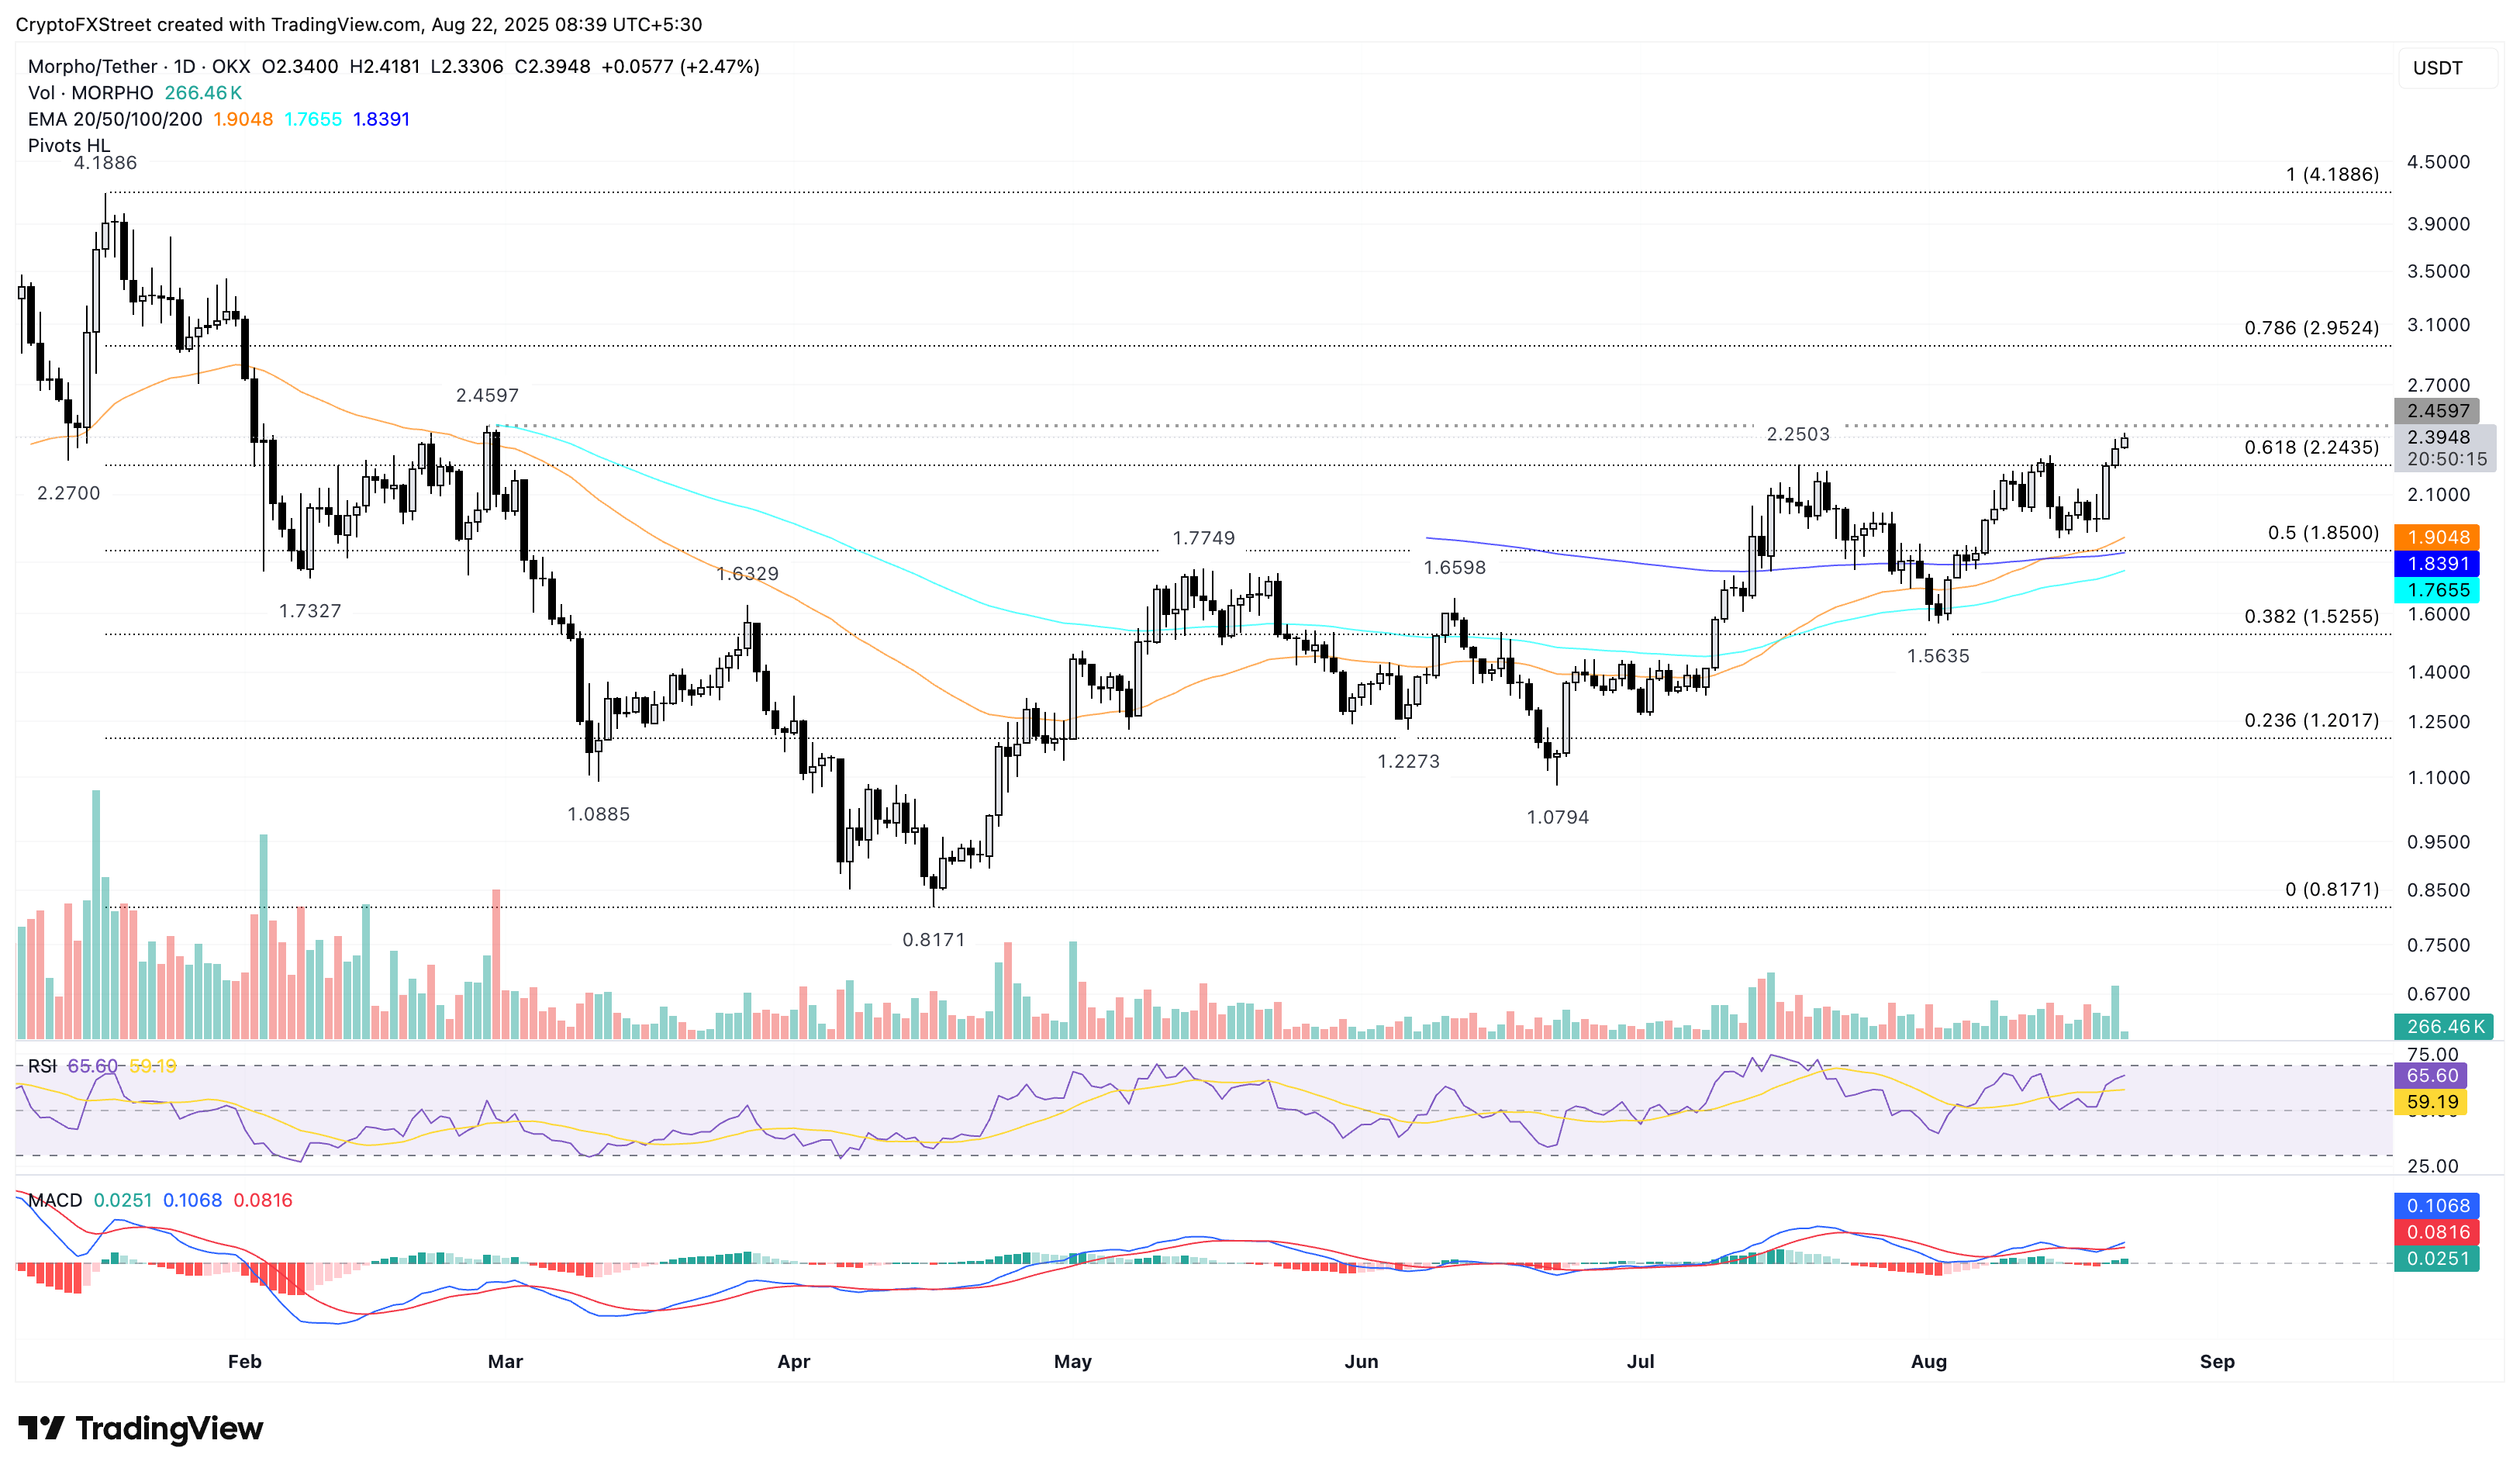Image resolution: width=2520 pixels, height=1475 pixels.
Task: Select the Vol · MORPHO indicator label
Action: click(x=90, y=93)
